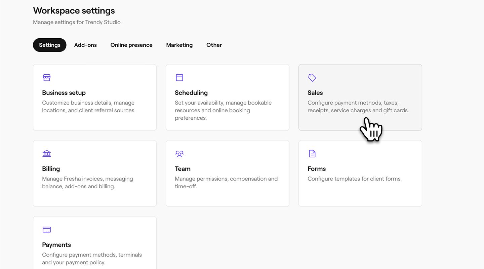Image resolution: width=484 pixels, height=269 pixels.
Task: Click the bank building icon for Billing
Action: (47, 154)
